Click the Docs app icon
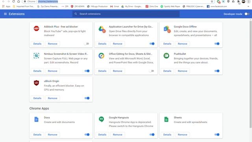The image size is (252, 142). [36, 119]
